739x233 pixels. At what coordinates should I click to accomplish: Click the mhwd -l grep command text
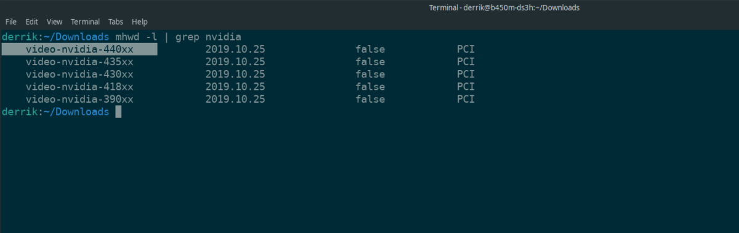point(179,37)
